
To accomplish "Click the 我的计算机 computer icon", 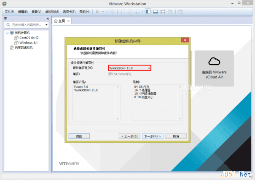I will (x=12, y=33).
